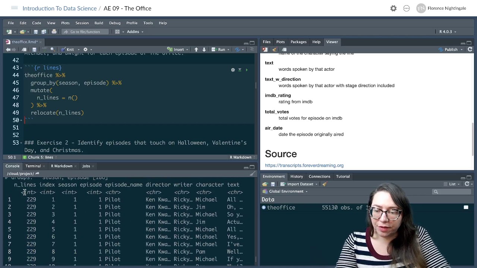
Task: Open the Publish dropdown arrow in the Viewer
Action: 461,50
